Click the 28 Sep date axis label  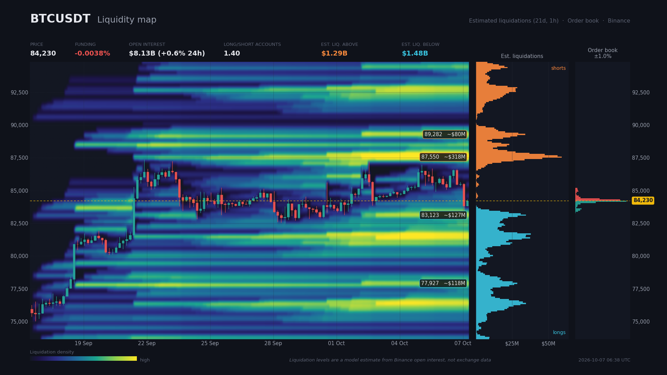tap(273, 343)
